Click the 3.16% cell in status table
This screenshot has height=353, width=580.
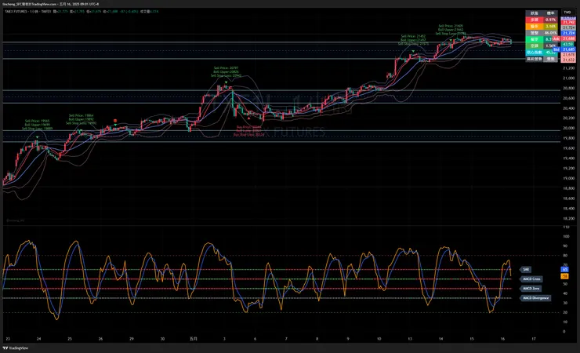pos(550,26)
